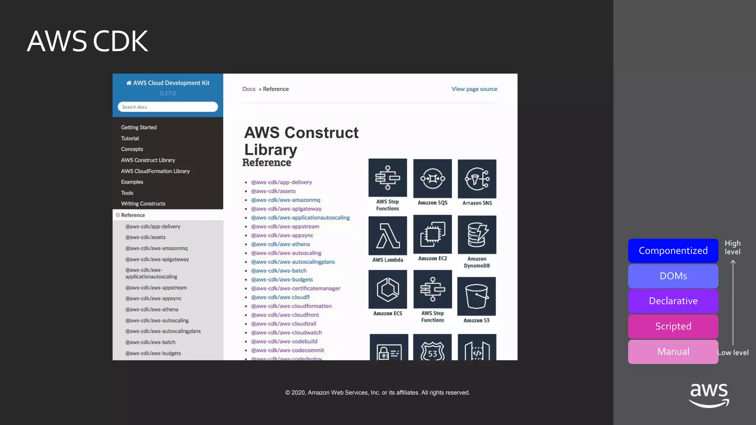
Task: Click the Route 53 shield icon
Action: pyautogui.click(x=432, y=347)
